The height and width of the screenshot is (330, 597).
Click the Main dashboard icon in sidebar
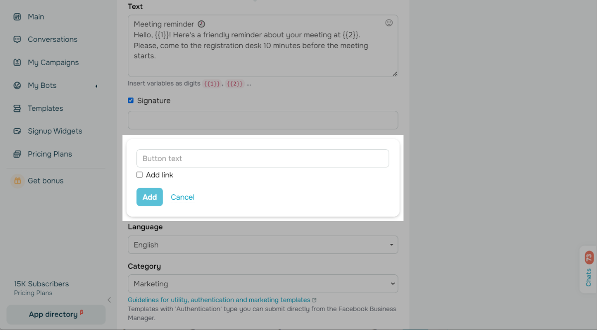click(17, 17)
